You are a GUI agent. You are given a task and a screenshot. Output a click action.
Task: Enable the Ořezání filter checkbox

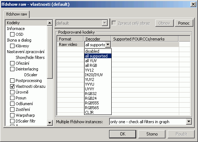[12, 63]
